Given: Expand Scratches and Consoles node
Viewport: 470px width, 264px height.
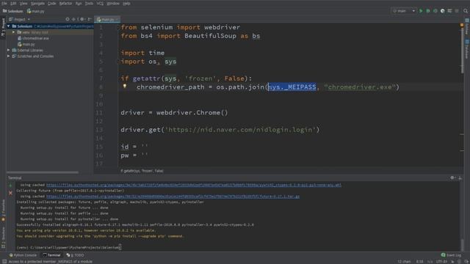Looking at the screenshot, I should click(8, 56).
